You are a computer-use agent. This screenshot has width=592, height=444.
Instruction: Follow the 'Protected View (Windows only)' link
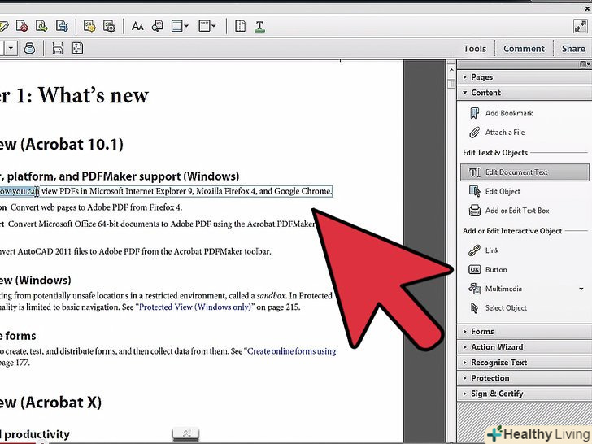pyautogui.click(x=195, y=307)
